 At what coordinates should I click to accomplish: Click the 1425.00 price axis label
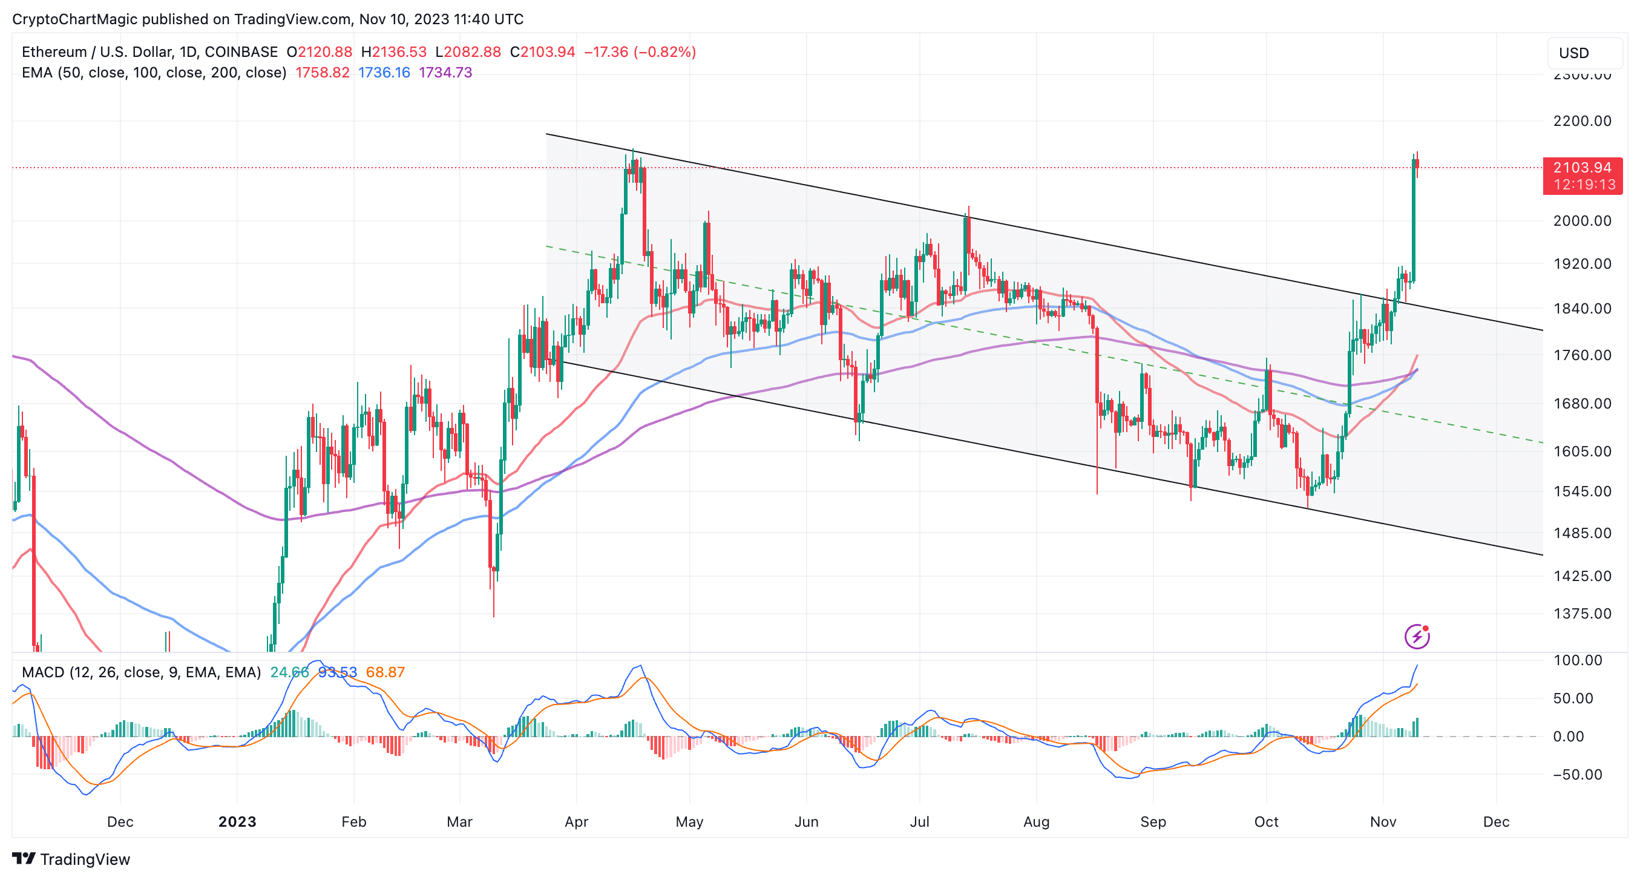click(1582, 576)
